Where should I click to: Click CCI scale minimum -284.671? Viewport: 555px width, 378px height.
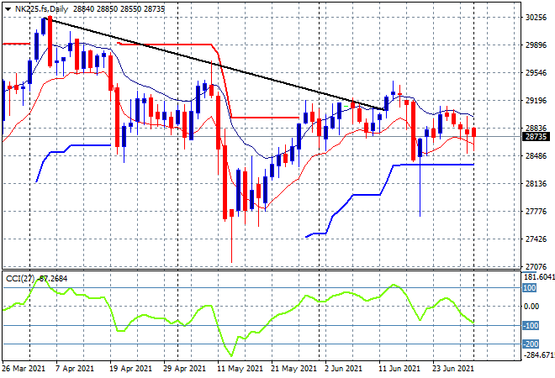pos(539,354)
